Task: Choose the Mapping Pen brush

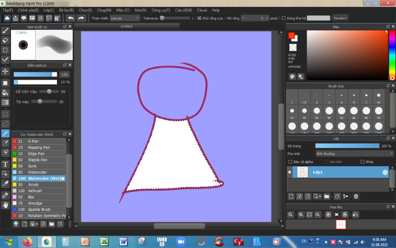Action: tap(39, 147)
